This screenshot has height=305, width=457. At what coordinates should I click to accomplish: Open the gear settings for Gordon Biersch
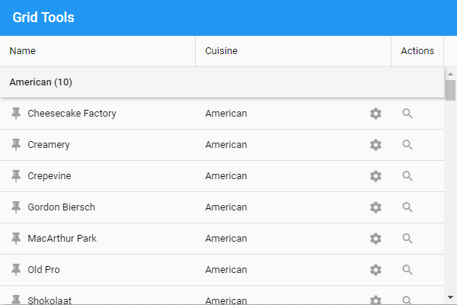tap(376, 207)
